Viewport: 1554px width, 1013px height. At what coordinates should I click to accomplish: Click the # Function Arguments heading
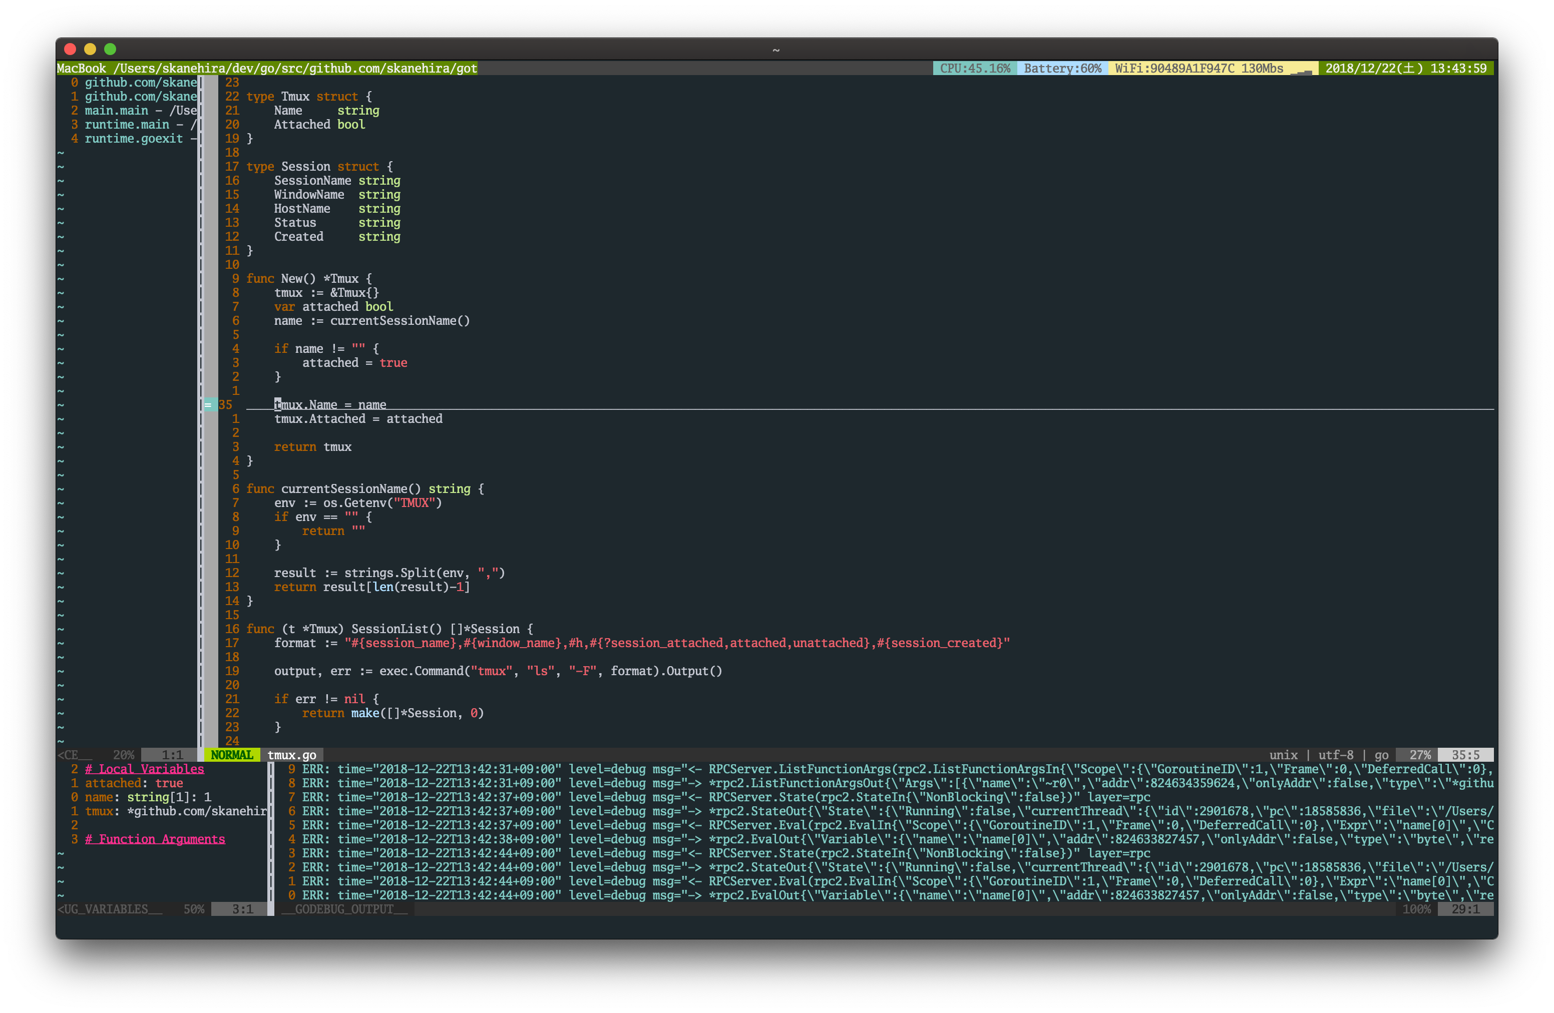coord(155,839)
